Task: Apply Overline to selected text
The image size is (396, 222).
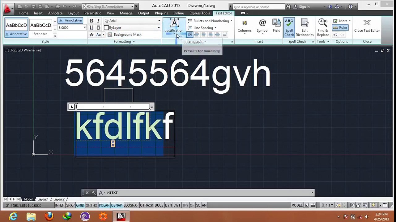Action: pos(98,27)
